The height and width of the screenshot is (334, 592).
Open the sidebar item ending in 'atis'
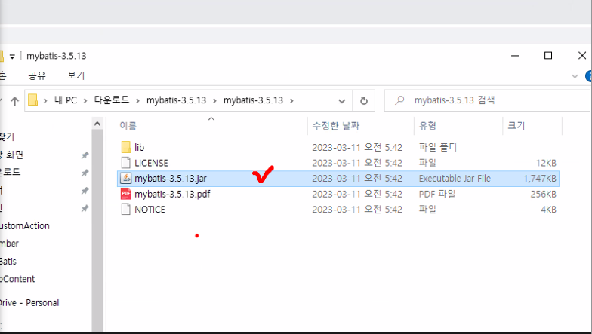click(8, 261)
